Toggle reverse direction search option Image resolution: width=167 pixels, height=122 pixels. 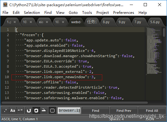tap(29, 111)
